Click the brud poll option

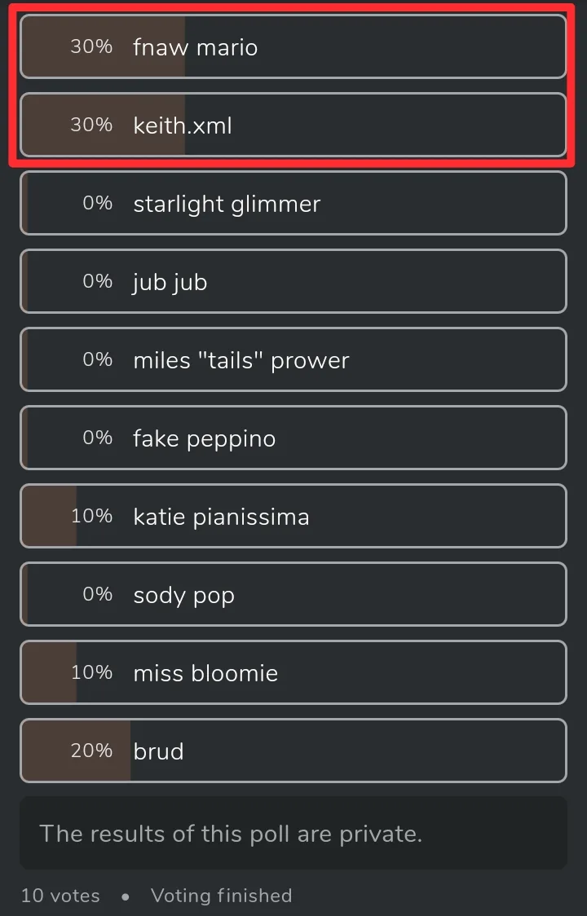tap(293, 751)
